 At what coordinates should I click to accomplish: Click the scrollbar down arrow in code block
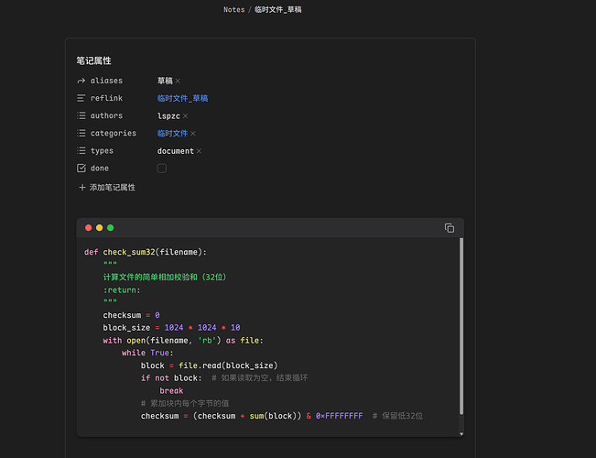click(x=461, y=433)
